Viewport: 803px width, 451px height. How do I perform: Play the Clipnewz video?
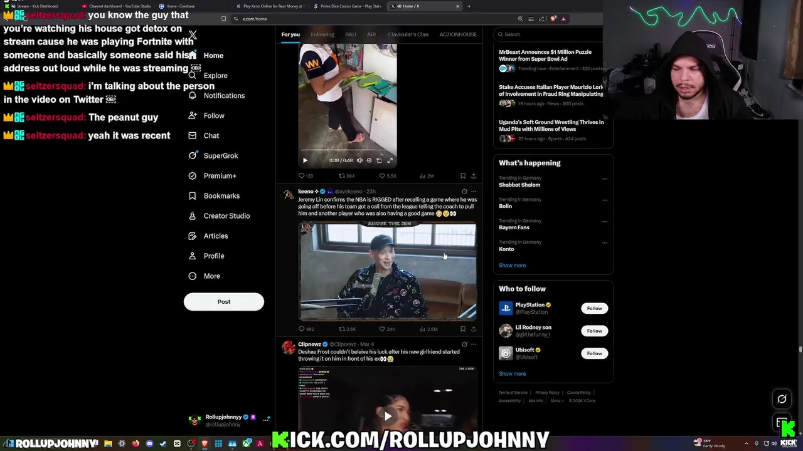(x=388, y=416)
